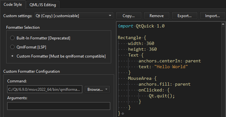Viewport: 226px width, 117px height.
Task: Click 'anchors.centerIn: parent' in preview
Action: [170, 61]
